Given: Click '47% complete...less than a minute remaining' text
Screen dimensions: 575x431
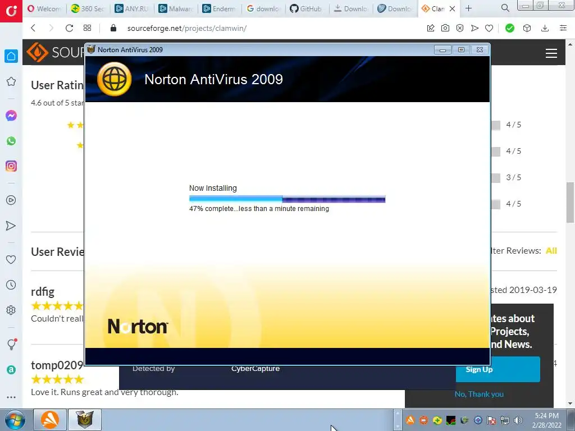Looking at the screenshot, I should [x=259, y=209].
